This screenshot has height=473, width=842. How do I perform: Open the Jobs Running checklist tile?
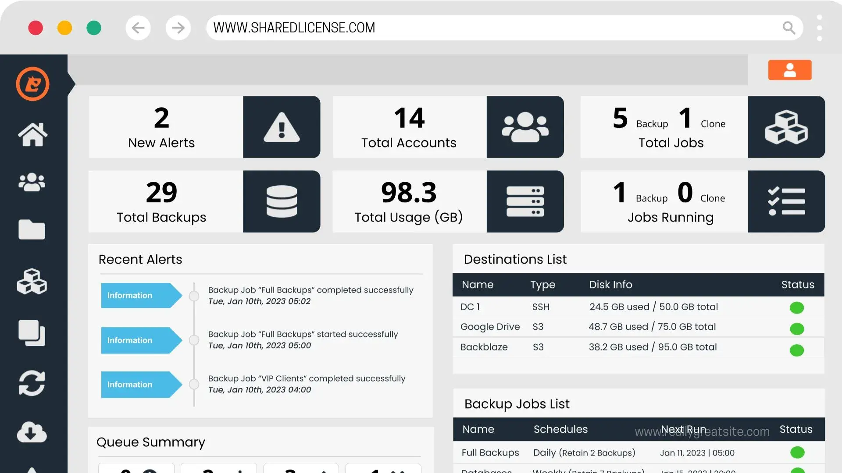tap(786, 201)
